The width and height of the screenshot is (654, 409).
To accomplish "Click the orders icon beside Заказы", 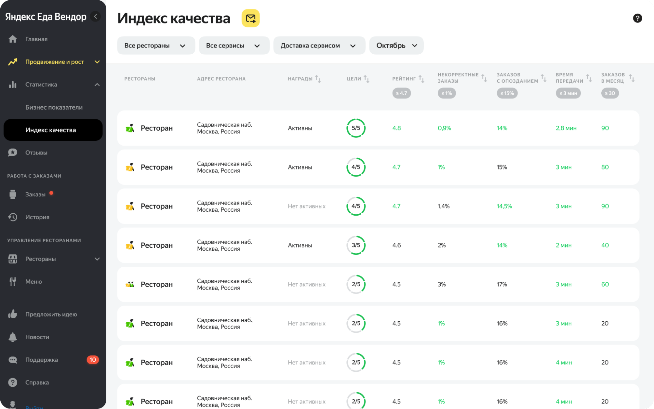I will point(13,194).
